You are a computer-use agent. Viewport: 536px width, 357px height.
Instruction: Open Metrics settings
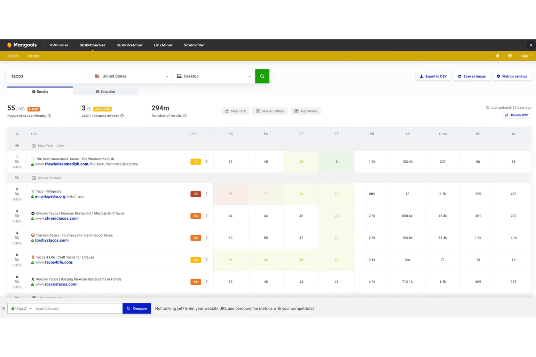coord(512,76)
